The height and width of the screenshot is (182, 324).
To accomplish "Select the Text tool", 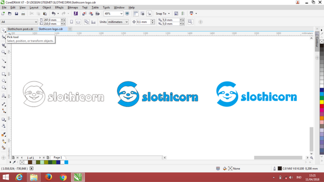I will point(4,96).
